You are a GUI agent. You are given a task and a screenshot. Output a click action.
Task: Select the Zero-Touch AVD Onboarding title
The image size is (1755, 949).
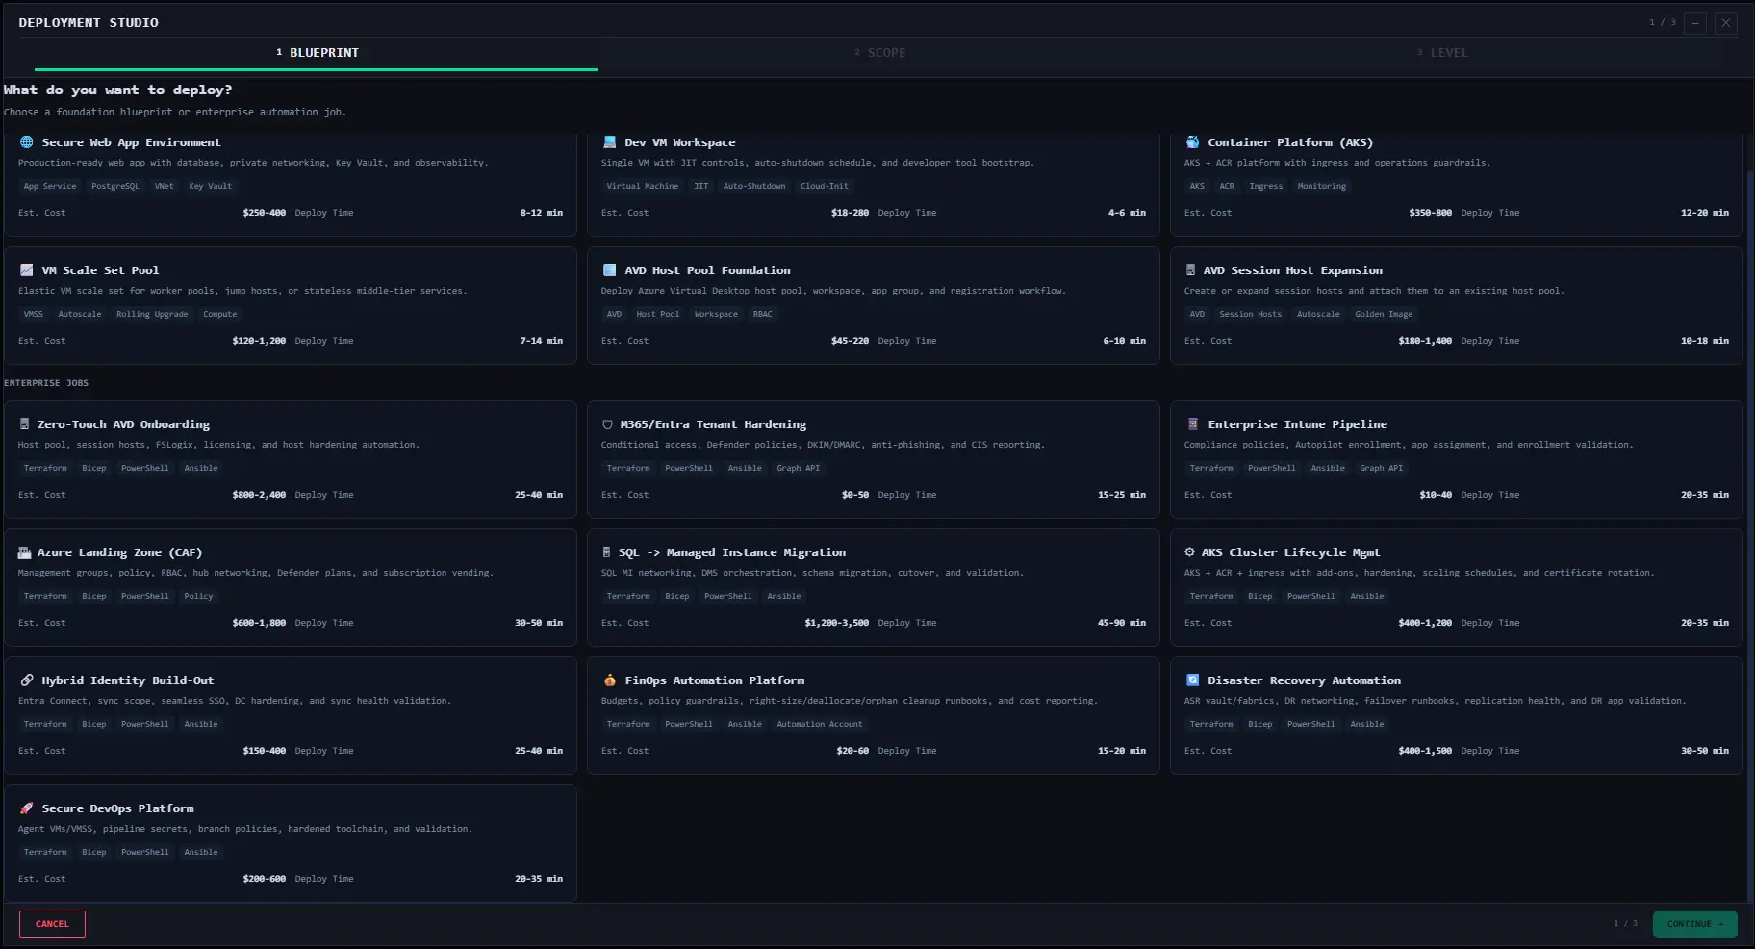[x=123, y=424]
